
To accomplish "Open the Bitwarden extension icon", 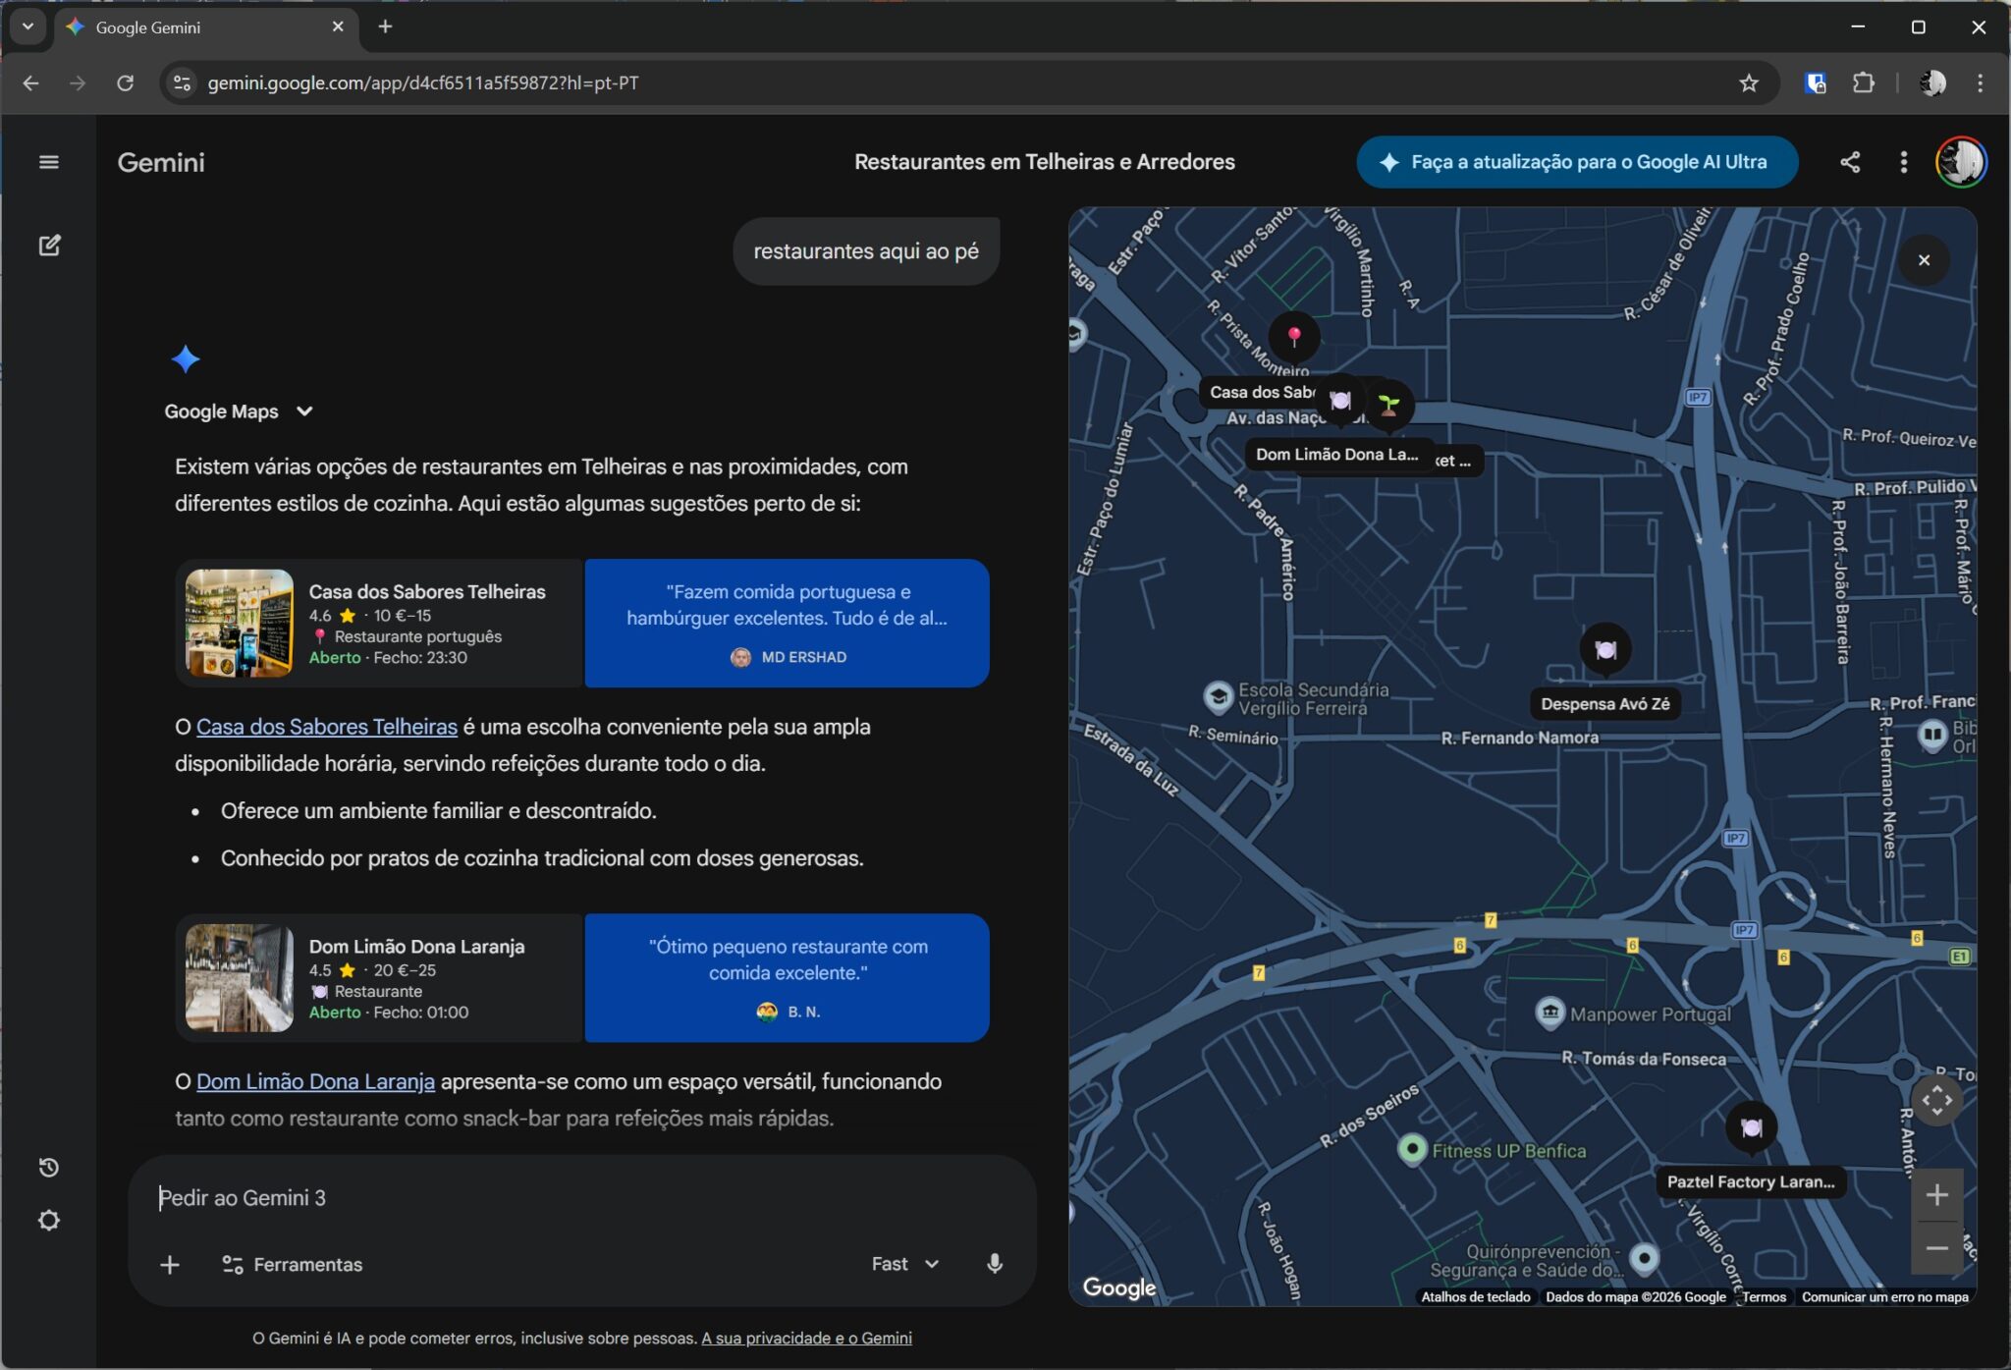I will 1815,83.
